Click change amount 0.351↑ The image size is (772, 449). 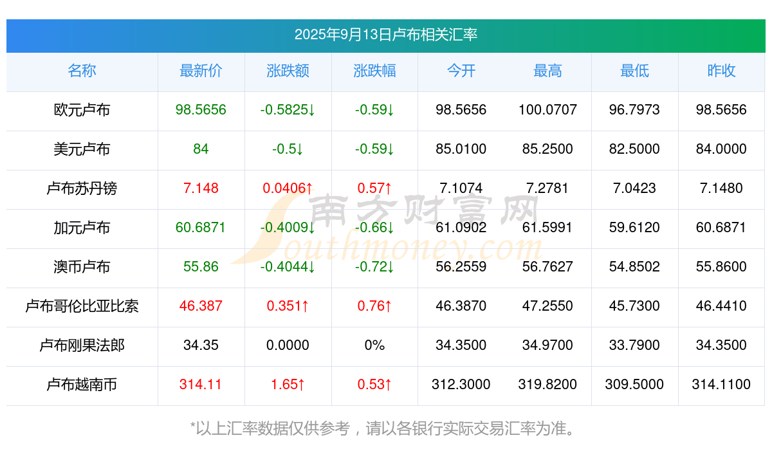coord(288,306)
